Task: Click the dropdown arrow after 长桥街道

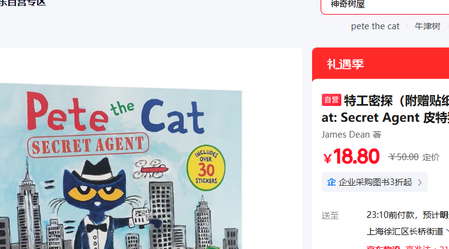Action: 447,231
